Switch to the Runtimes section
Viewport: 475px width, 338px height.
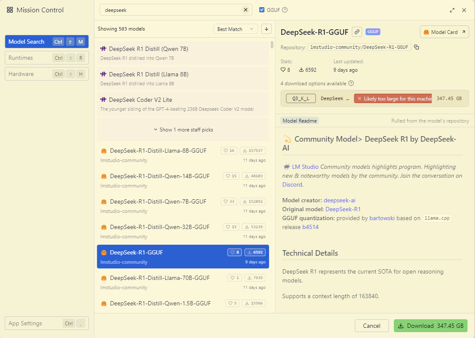coord(46,58)
